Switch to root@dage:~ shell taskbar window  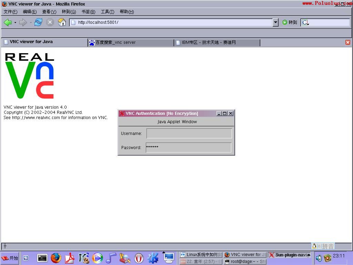[245, 262]
